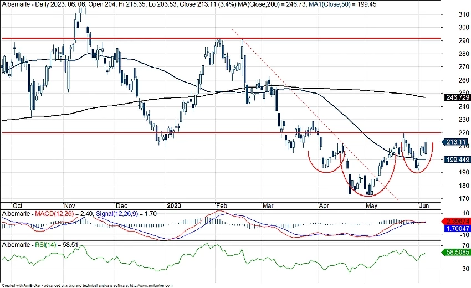Click the last price label 213.11

coord(456,142)
